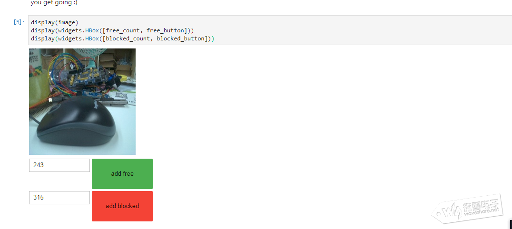The image size is (512, 229).
Task: Click HBox in the second code line
Action: (92, 31)
